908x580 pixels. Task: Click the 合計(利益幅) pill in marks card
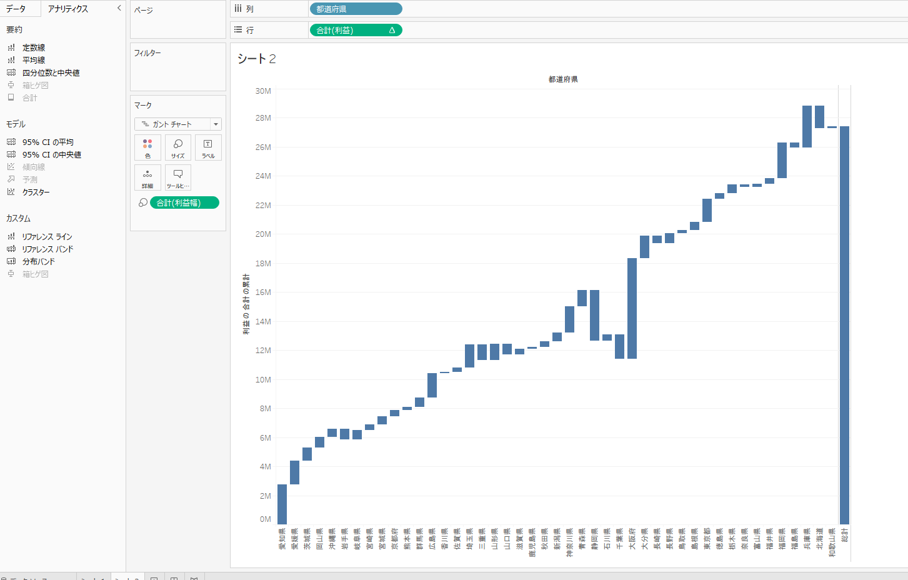point(184,202)
